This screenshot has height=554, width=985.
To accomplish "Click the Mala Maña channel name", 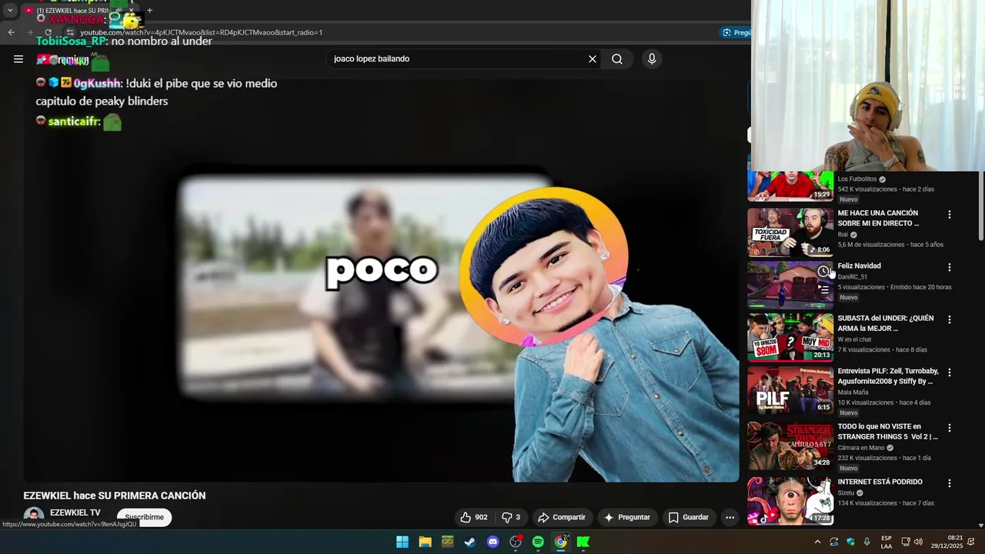I will click(853, 392).
